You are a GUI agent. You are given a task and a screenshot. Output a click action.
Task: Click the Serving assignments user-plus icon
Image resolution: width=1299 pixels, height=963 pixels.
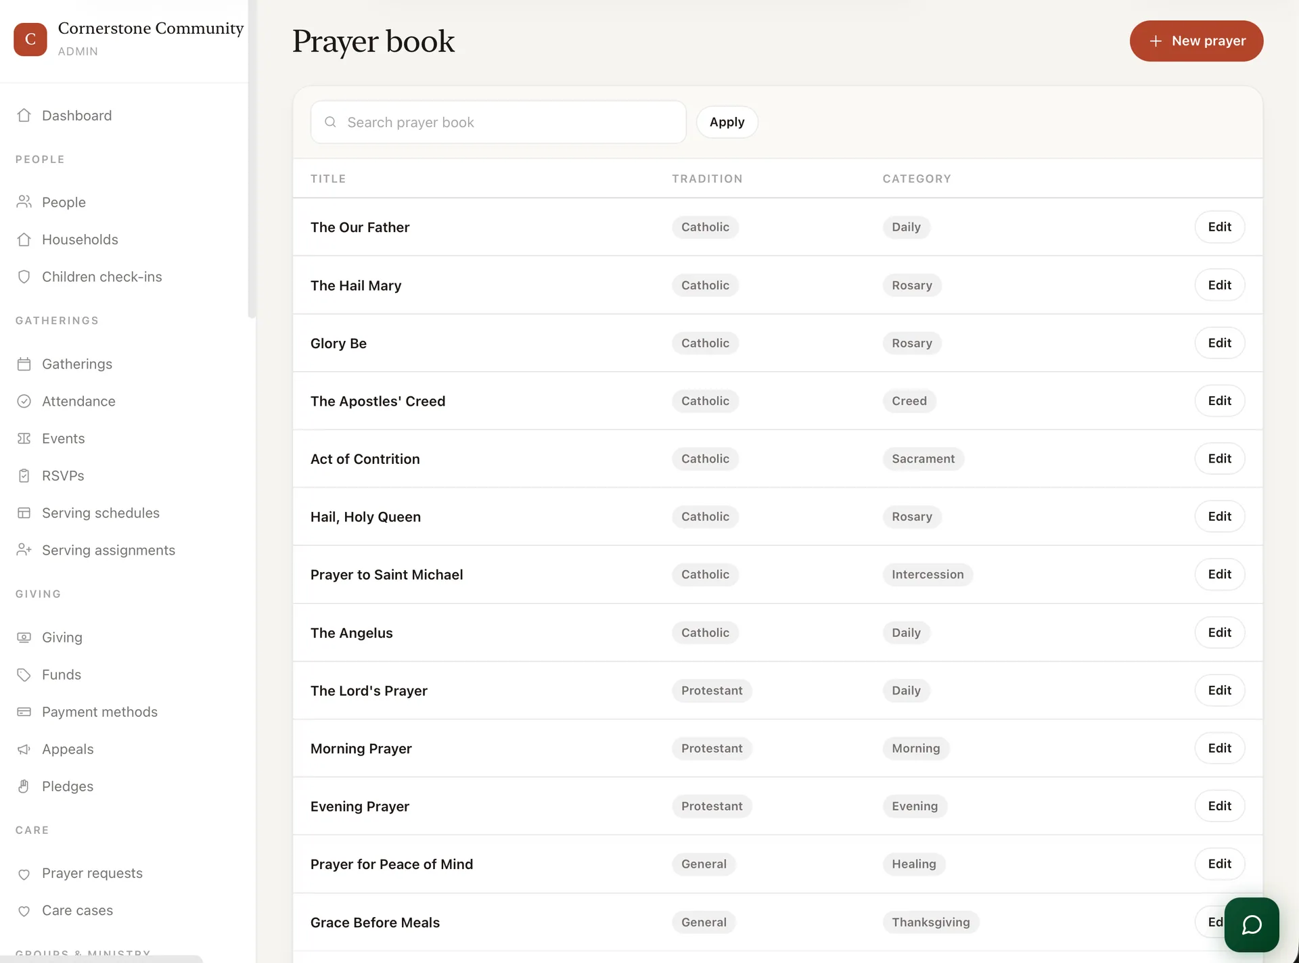click(24, 550)
